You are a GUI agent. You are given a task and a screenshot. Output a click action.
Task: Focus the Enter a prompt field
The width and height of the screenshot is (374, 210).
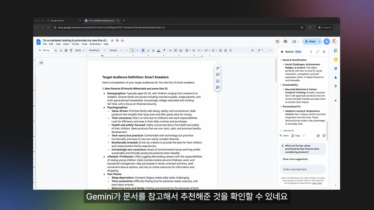(303, 169)
